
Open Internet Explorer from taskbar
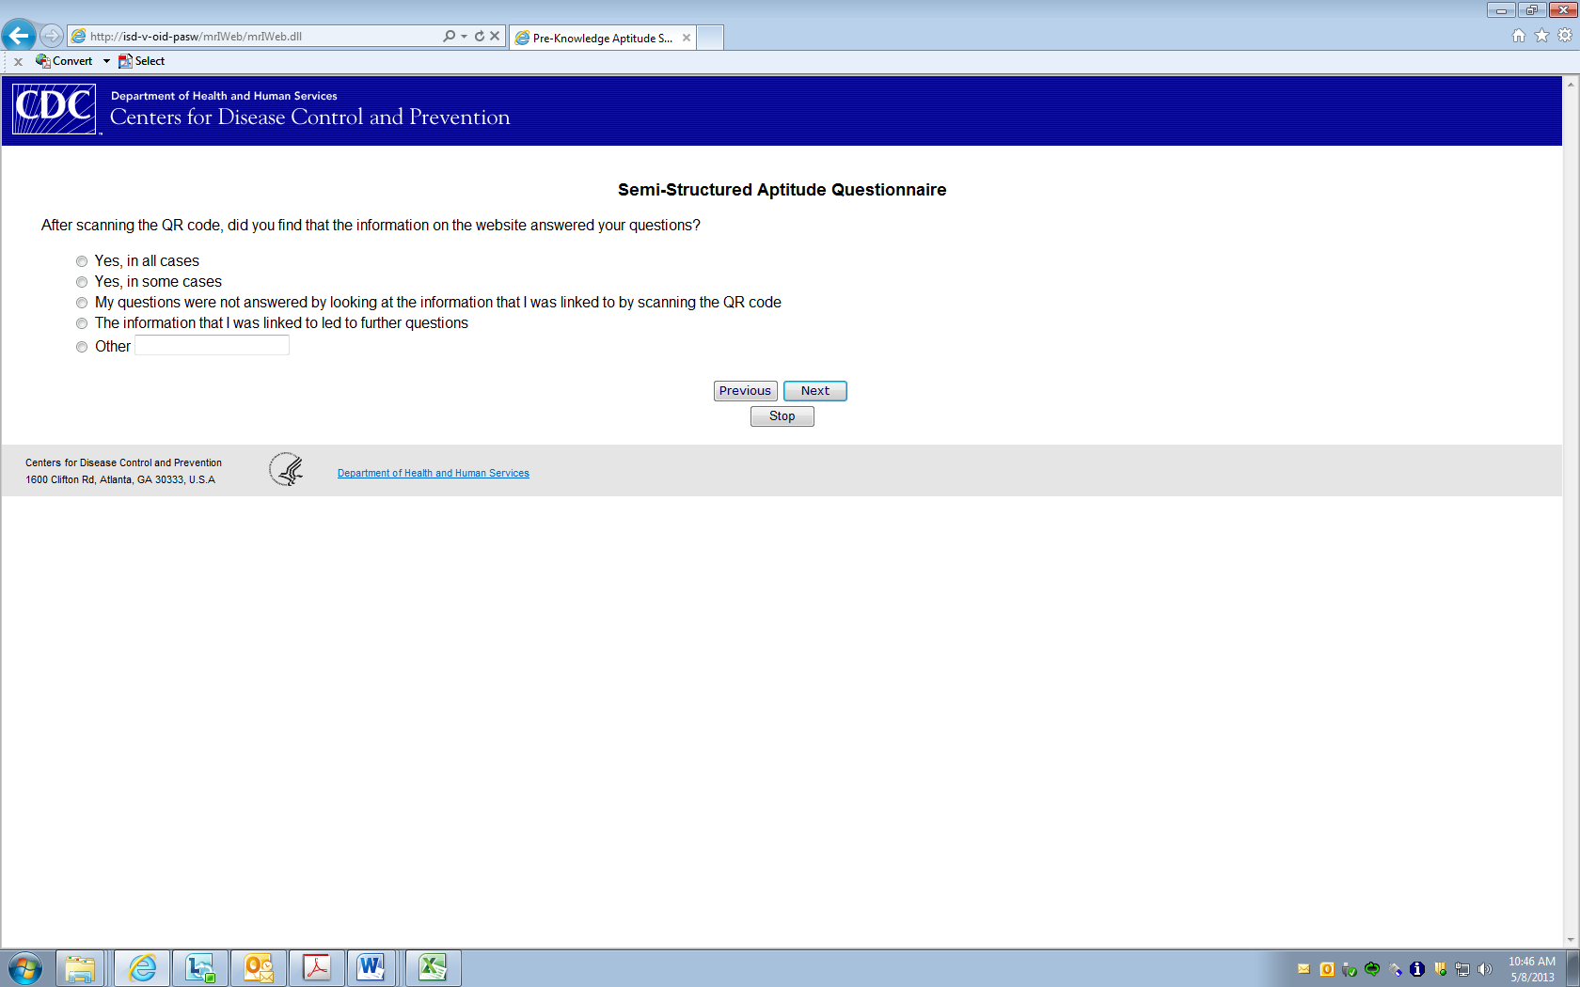coord(142,968)
